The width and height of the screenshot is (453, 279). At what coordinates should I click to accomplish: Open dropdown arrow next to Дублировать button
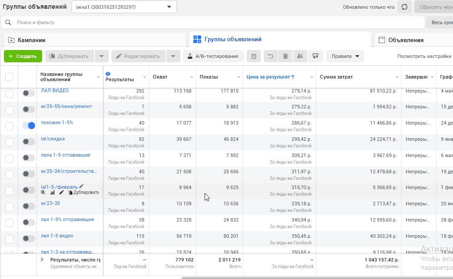102,56
